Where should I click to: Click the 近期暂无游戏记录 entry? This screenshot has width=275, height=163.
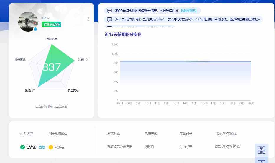tap(120, 147)
